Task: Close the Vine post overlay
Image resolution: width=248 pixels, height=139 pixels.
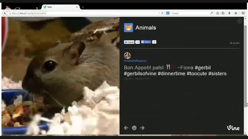Action: coord(239,21)
